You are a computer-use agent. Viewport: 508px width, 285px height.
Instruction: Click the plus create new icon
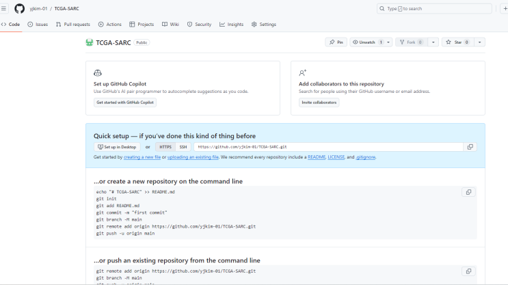click(504, 9)
